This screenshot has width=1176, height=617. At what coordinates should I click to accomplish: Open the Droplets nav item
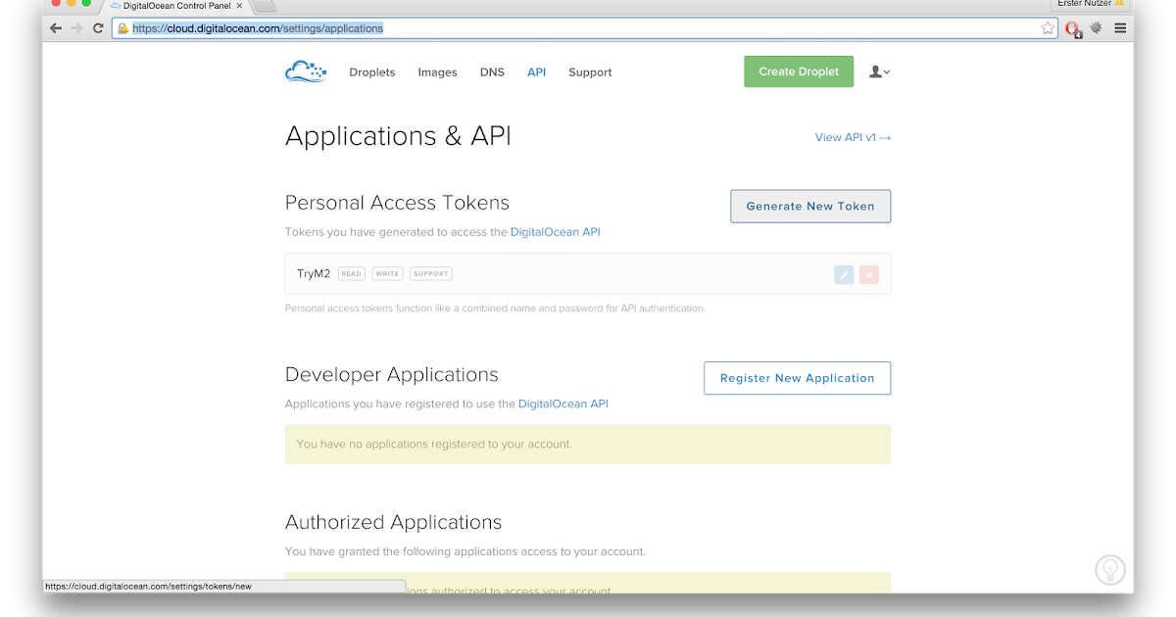click(x=372, y=72)
